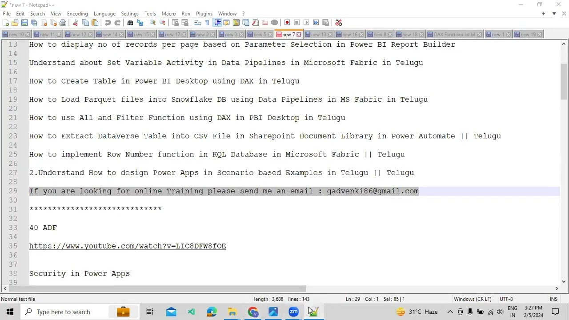The height and width of the screenshot is (320, 569).
Task: Open the tab list dropdown arrow at top right
Action: click(554, 14)
